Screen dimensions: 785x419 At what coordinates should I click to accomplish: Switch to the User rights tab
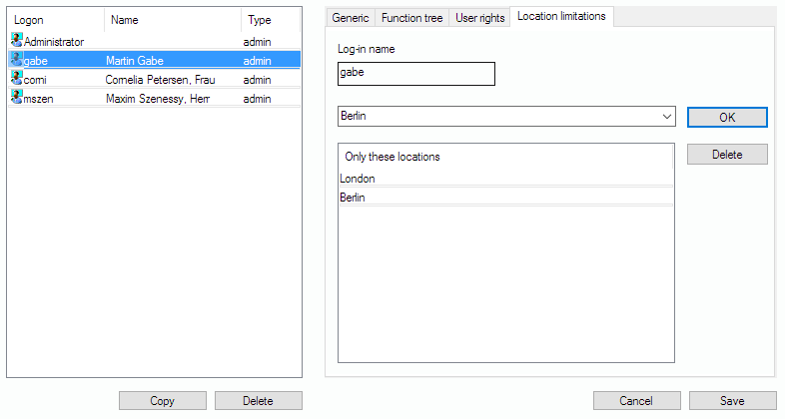coord(479,18)
